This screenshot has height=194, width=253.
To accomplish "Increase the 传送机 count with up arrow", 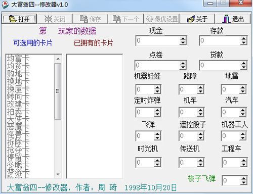I will pos(200,161).
